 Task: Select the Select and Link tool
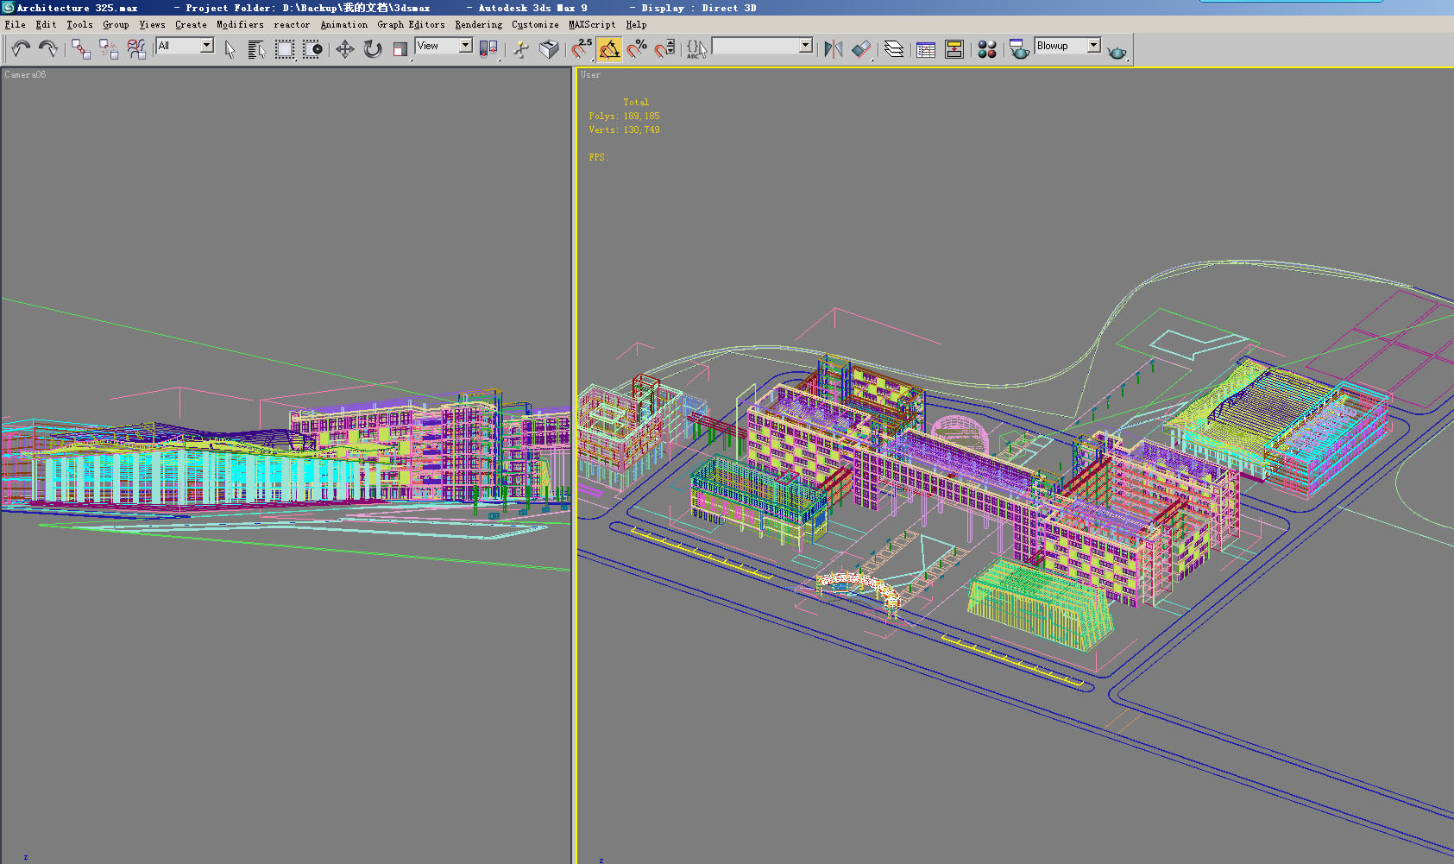[x=81, y=49]
